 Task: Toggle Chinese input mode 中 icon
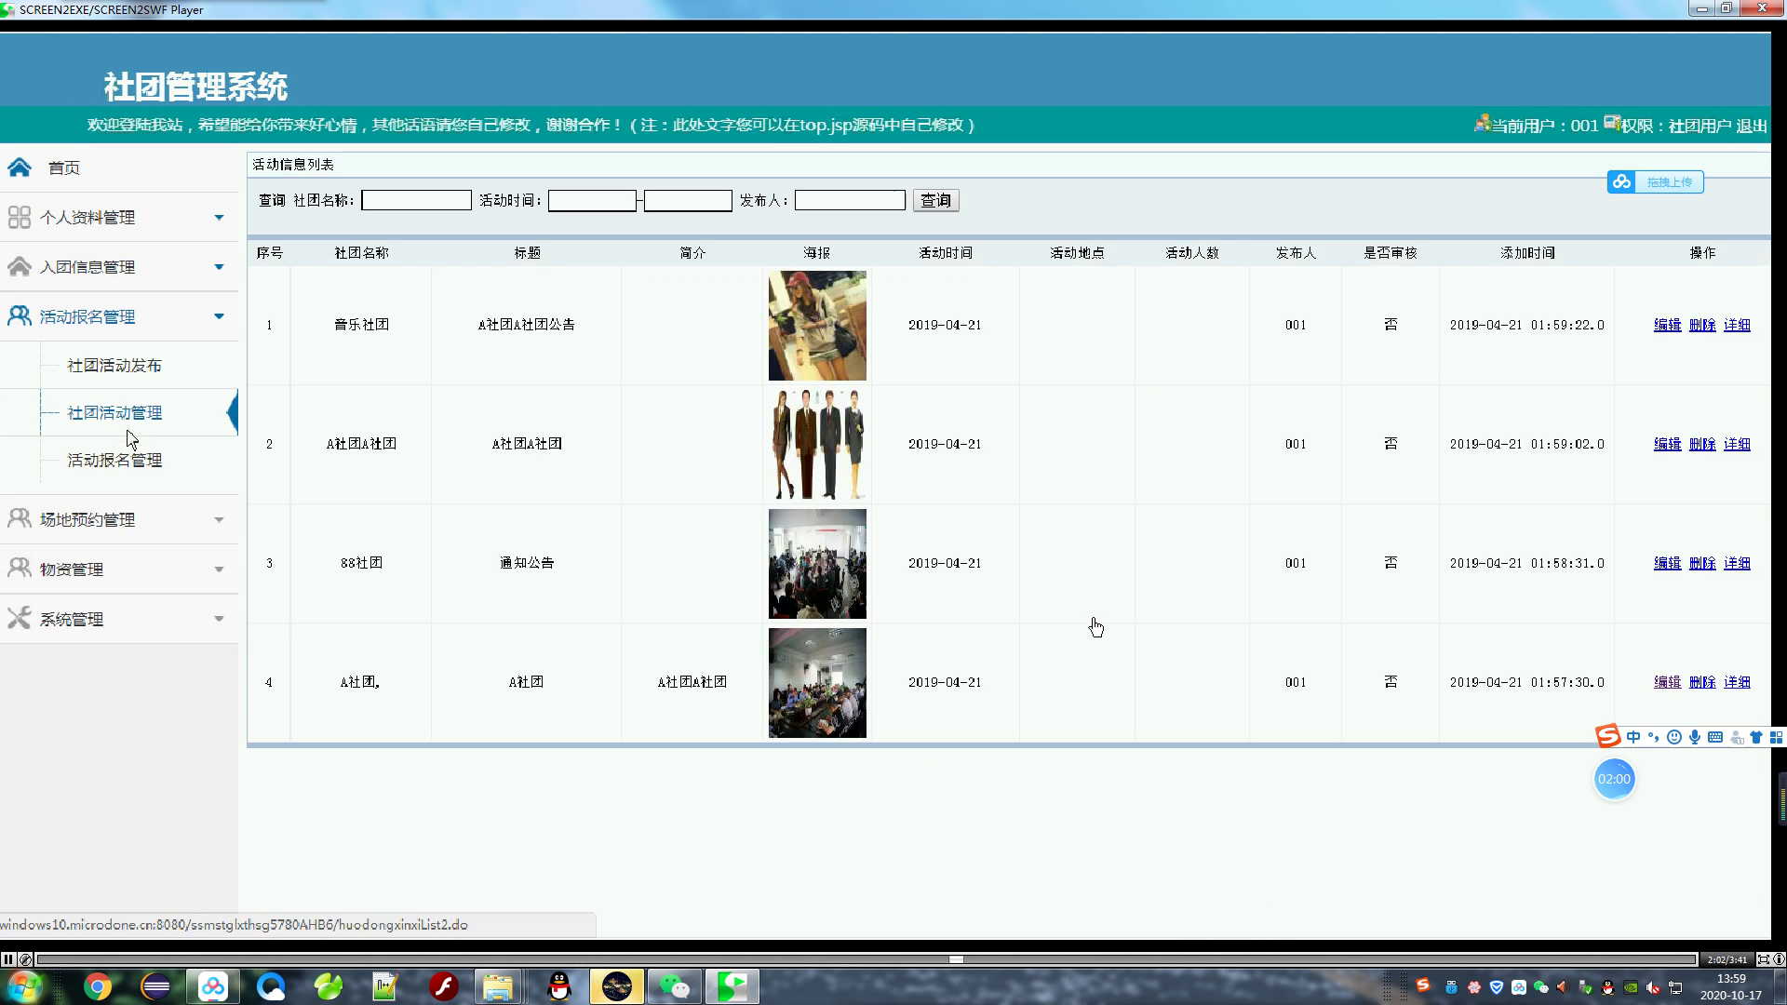[x=1633, y=737]
